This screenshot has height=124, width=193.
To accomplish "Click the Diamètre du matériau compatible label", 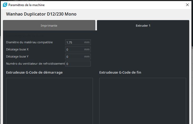I will click(29, 42).
